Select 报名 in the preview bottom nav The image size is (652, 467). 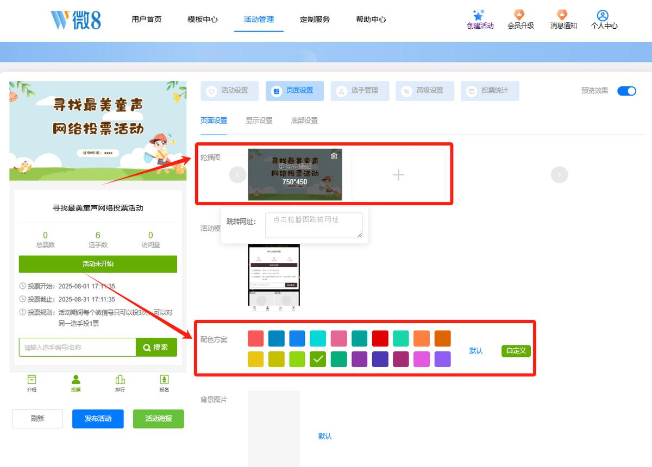pos(164,383)
